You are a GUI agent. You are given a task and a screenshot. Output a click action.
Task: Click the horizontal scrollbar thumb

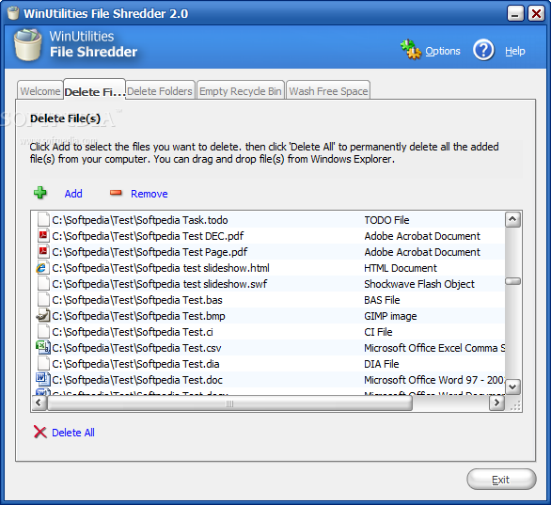229,403
